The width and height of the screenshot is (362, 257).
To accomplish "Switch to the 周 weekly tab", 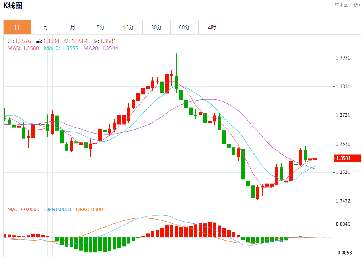I will (x=45, y=27).
